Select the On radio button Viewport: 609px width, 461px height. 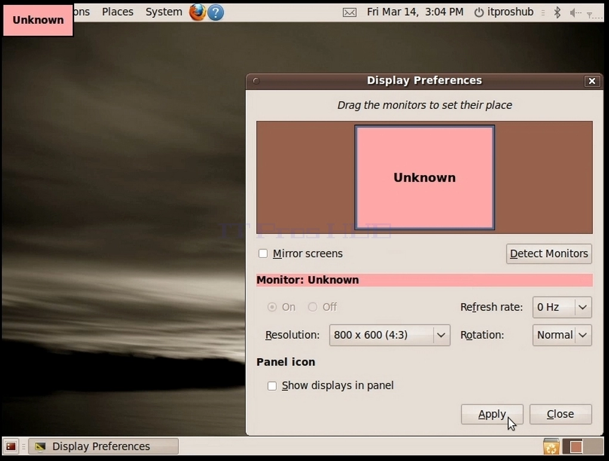272,307
